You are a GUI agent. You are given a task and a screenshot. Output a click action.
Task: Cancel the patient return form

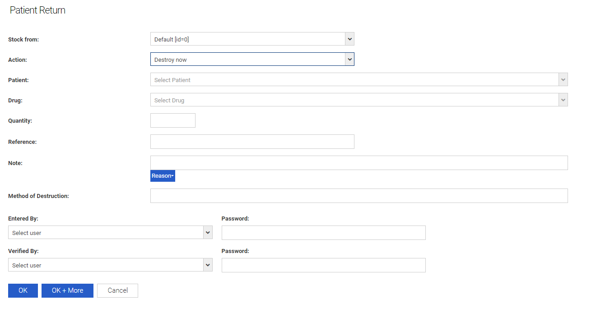coord(117,290)
